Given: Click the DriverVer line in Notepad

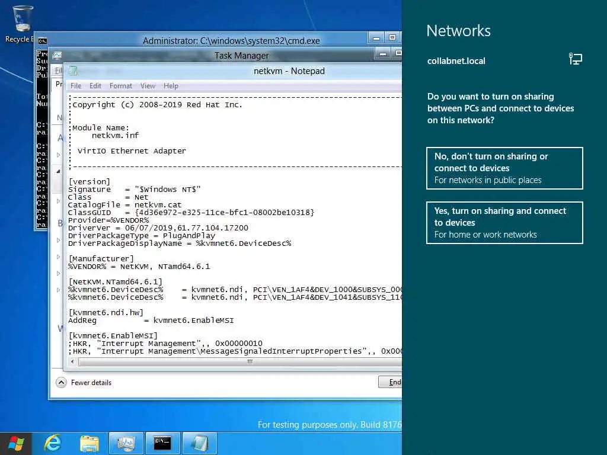Looking at the screenshot, I should tap(158, 228).
